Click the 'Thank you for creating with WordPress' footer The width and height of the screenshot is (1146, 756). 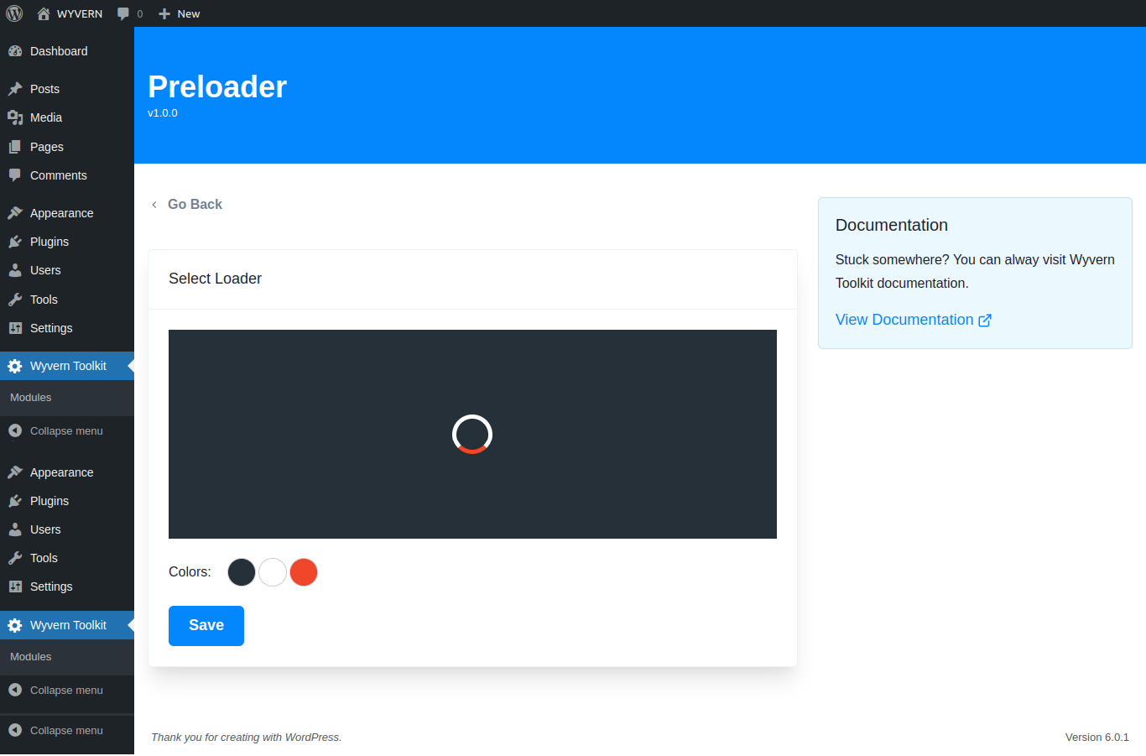pos(247,738)
